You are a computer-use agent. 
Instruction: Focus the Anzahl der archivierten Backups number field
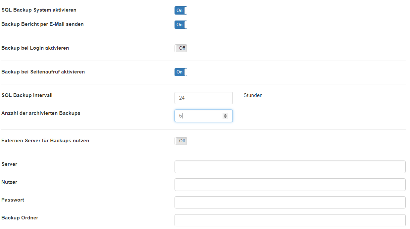204,116
